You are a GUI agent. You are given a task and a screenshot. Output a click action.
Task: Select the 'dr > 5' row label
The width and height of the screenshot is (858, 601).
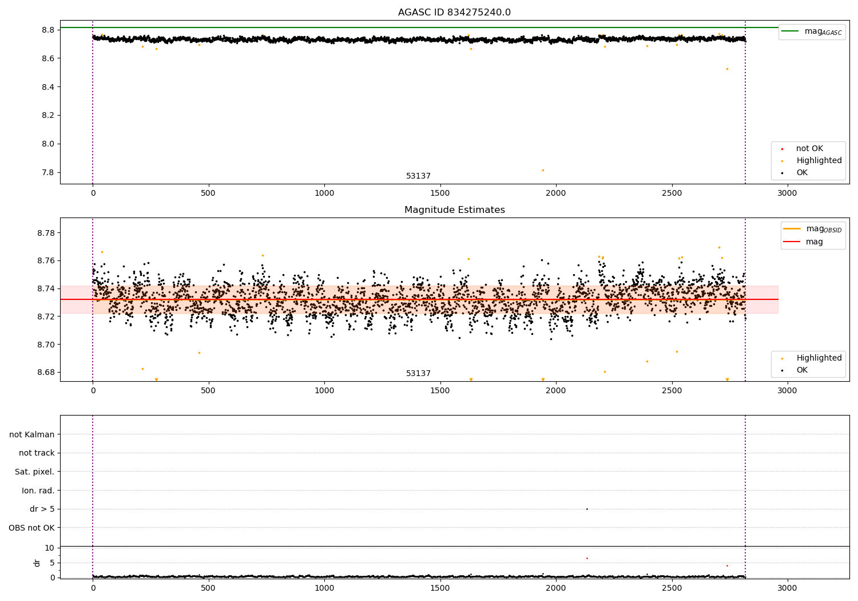(x=42, y=509)
